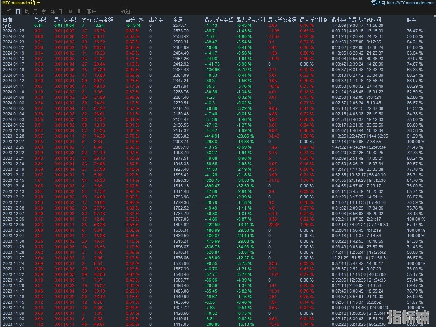Select the 2024.01.25 date row
The image size is (436, 327).
(218, 31)
